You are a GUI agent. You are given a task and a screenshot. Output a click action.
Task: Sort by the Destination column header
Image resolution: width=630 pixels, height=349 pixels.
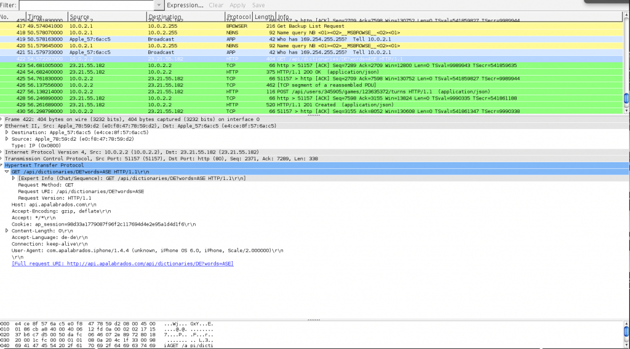pos(164,17)
